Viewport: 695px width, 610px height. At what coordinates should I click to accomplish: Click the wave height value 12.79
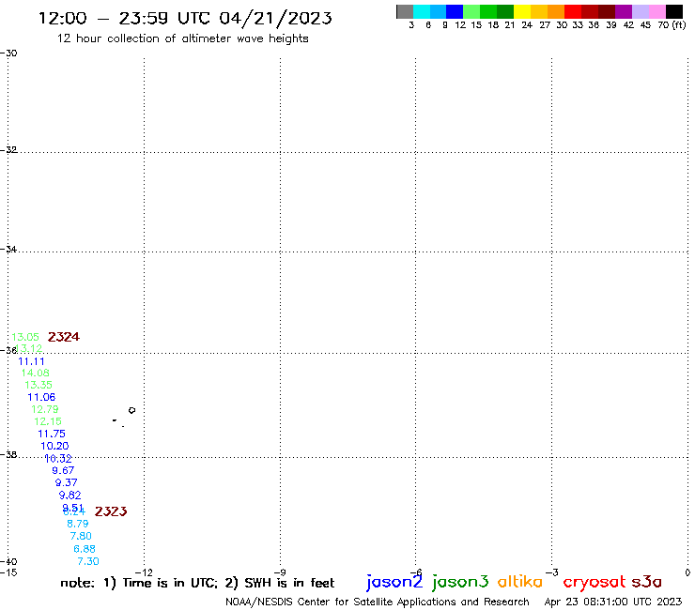click(x=45, y=409)
